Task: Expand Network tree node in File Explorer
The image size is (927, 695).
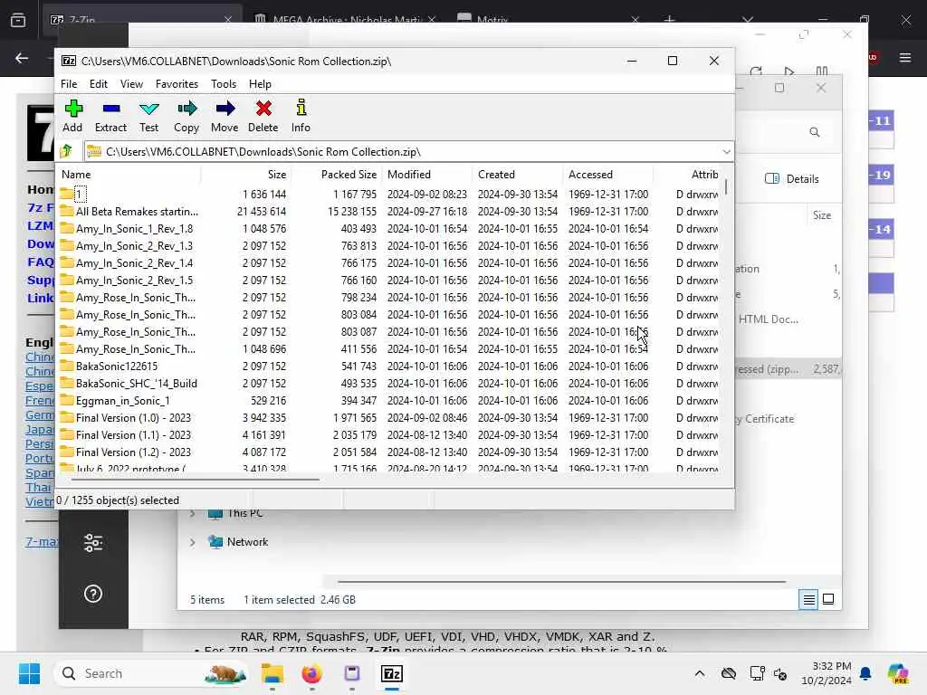Action: [x=192, y=541]
